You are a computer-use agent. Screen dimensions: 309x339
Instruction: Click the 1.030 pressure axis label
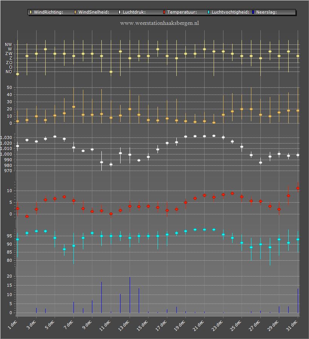coord(6,138)
